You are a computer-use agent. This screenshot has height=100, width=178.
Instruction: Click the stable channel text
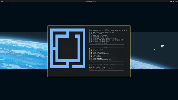[x=95, y=51]
